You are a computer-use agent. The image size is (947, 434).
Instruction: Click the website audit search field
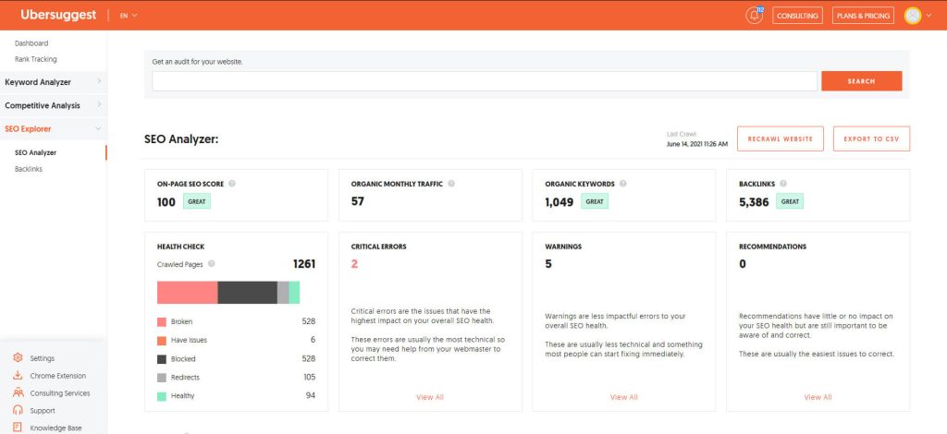pyautogui.click(x=485, y=81)
